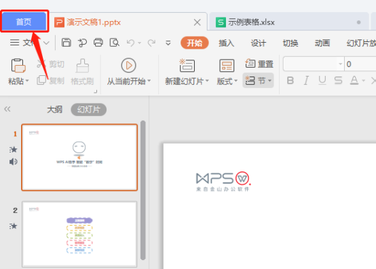The height and width of the screenshot is (269, 376).
Task: Click the Redo arrow
Action: pos(151,43)
